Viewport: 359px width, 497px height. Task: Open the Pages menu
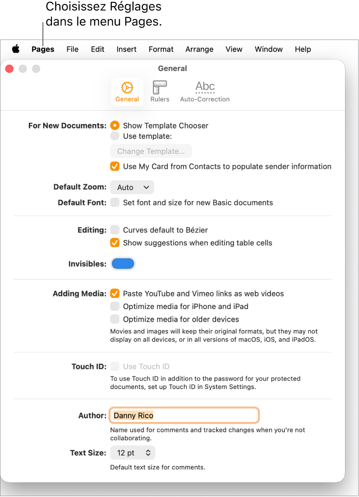tap(42, 49)
